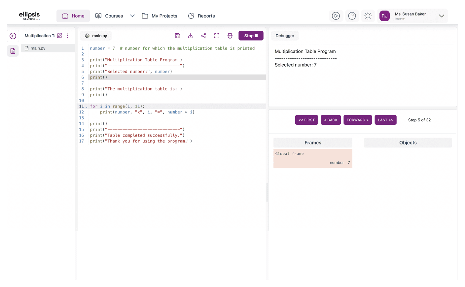Collapse the for loop fold arrow on line 11
This screenshot has width=465, height=287.
point(87,107)
